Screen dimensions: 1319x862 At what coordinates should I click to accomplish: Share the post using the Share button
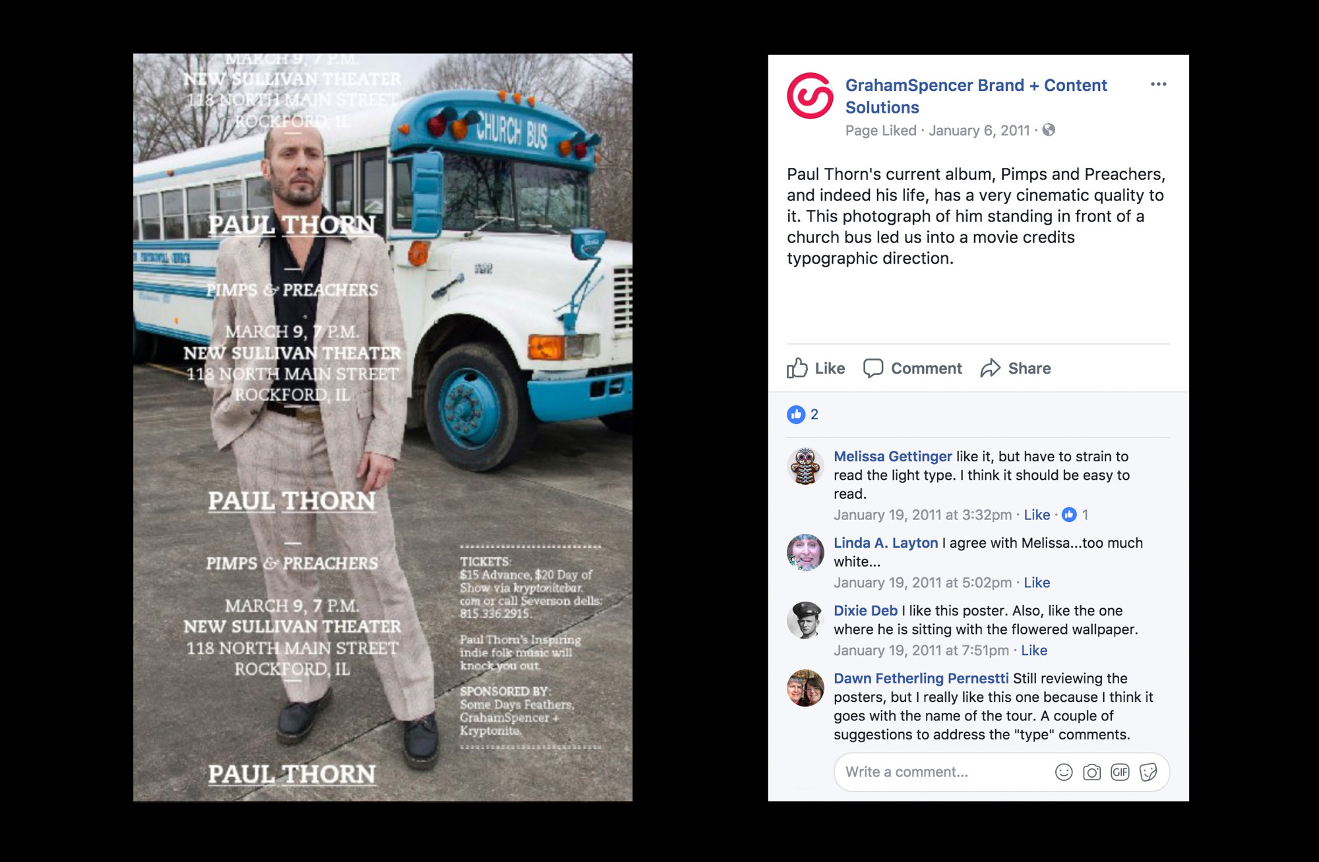pyautogui.click(x=1016, y=368)
